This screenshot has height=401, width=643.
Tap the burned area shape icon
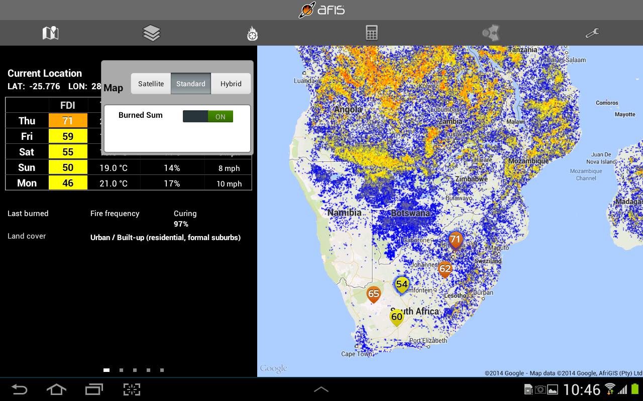tap(490, 33)
